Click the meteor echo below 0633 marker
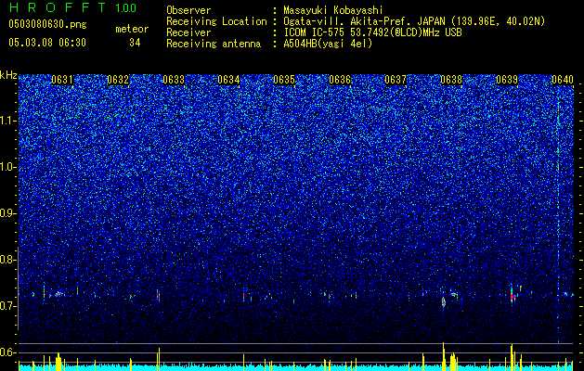This screenshot has height=371, width=584. point(158,296)
